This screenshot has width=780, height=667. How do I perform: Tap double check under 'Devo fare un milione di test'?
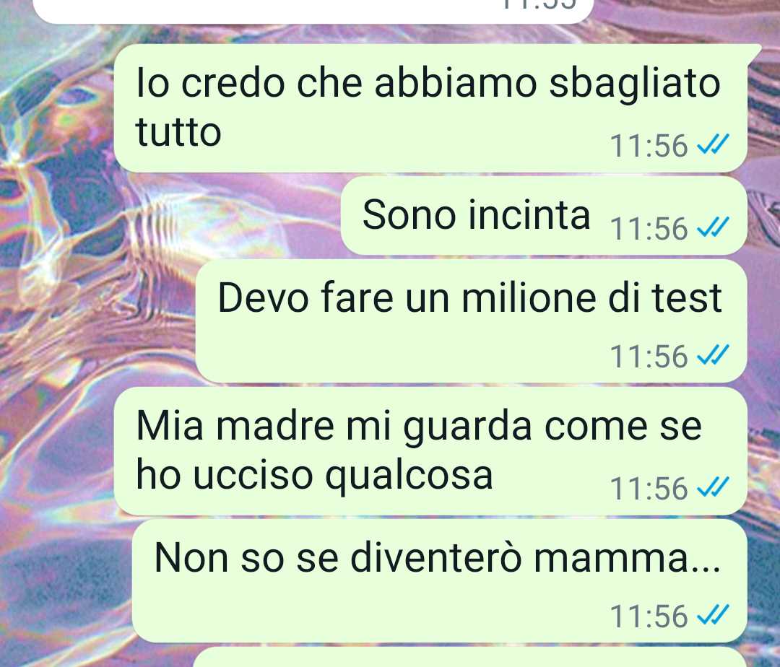[713, 355]
